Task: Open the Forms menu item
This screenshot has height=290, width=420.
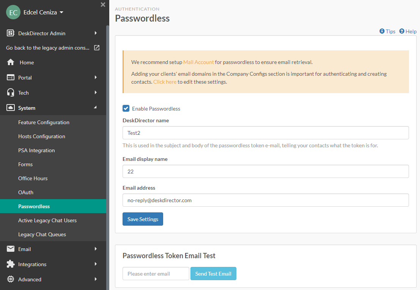Action: 25,164
